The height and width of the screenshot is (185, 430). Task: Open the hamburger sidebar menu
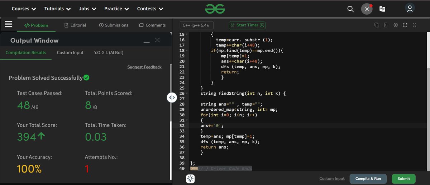(x=9, y=24)
